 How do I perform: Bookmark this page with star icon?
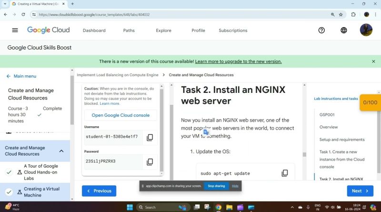click(341, 15)
